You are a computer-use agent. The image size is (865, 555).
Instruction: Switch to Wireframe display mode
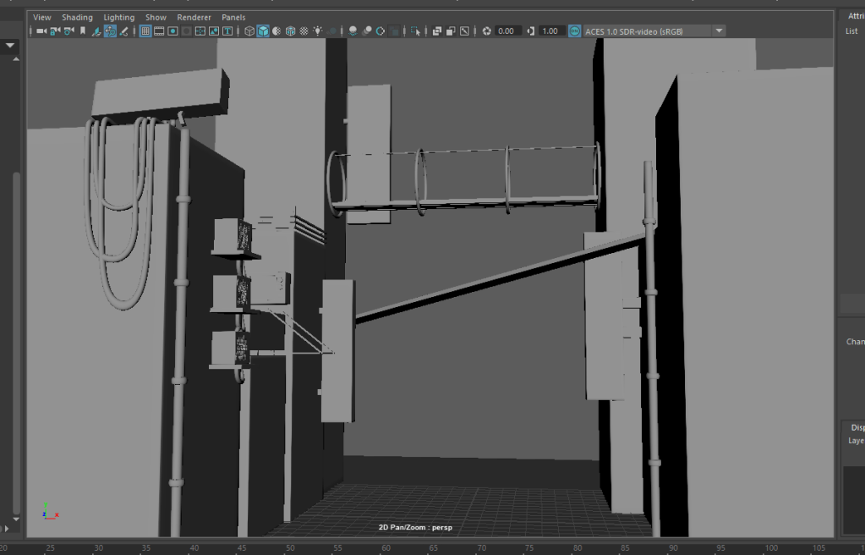249,31
